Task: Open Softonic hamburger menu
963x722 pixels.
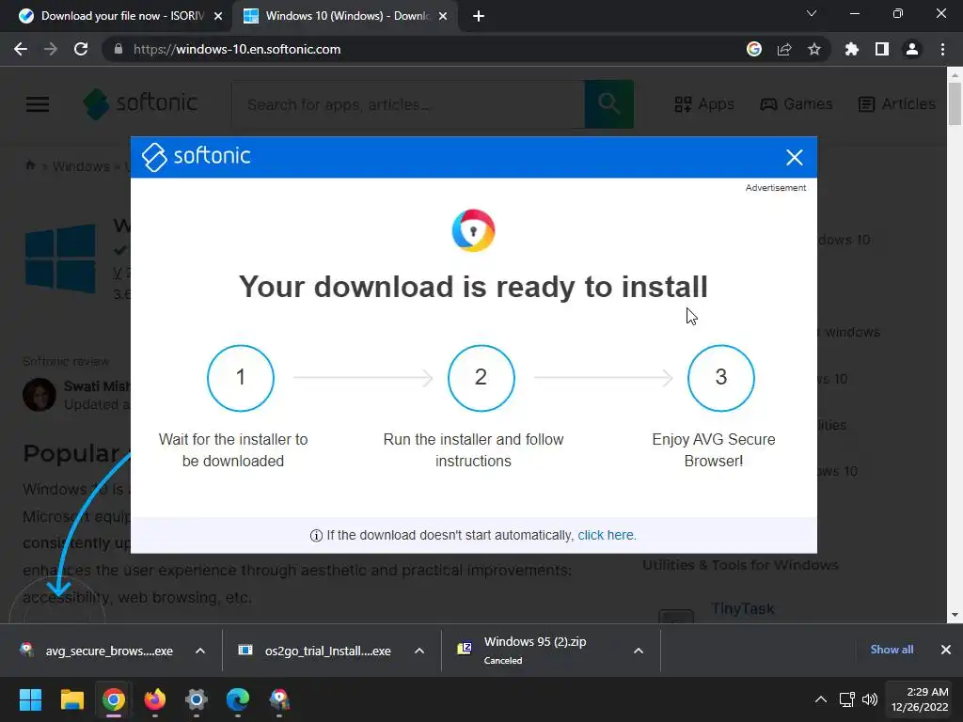Action: point(38,103)
